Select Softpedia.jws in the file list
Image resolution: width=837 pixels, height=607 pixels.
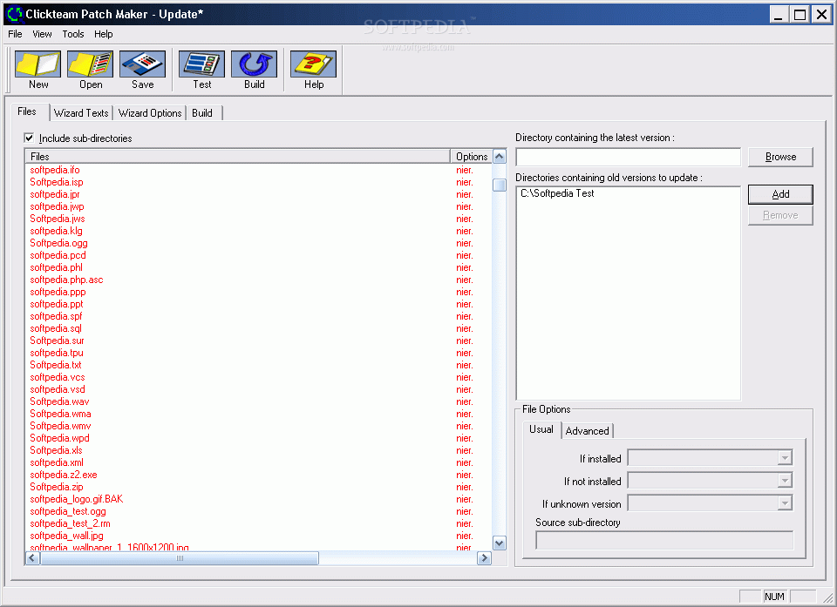click(x=58, y=219)
